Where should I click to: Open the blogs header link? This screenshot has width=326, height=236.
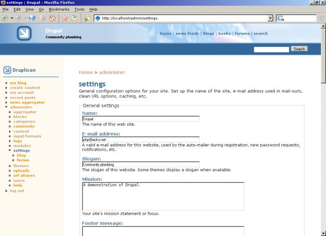click(209, 34)
